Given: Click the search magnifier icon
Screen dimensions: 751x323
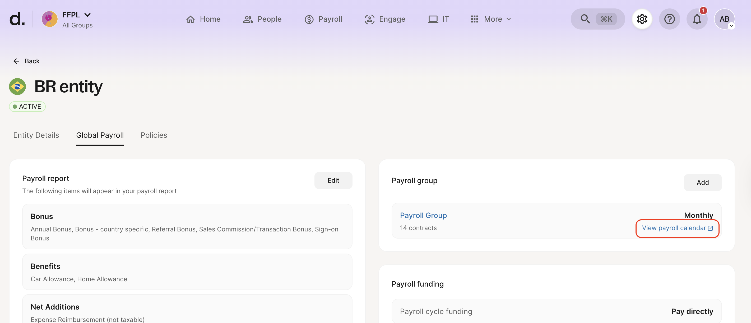Looking at the screenshot, I should click(585, 19).
